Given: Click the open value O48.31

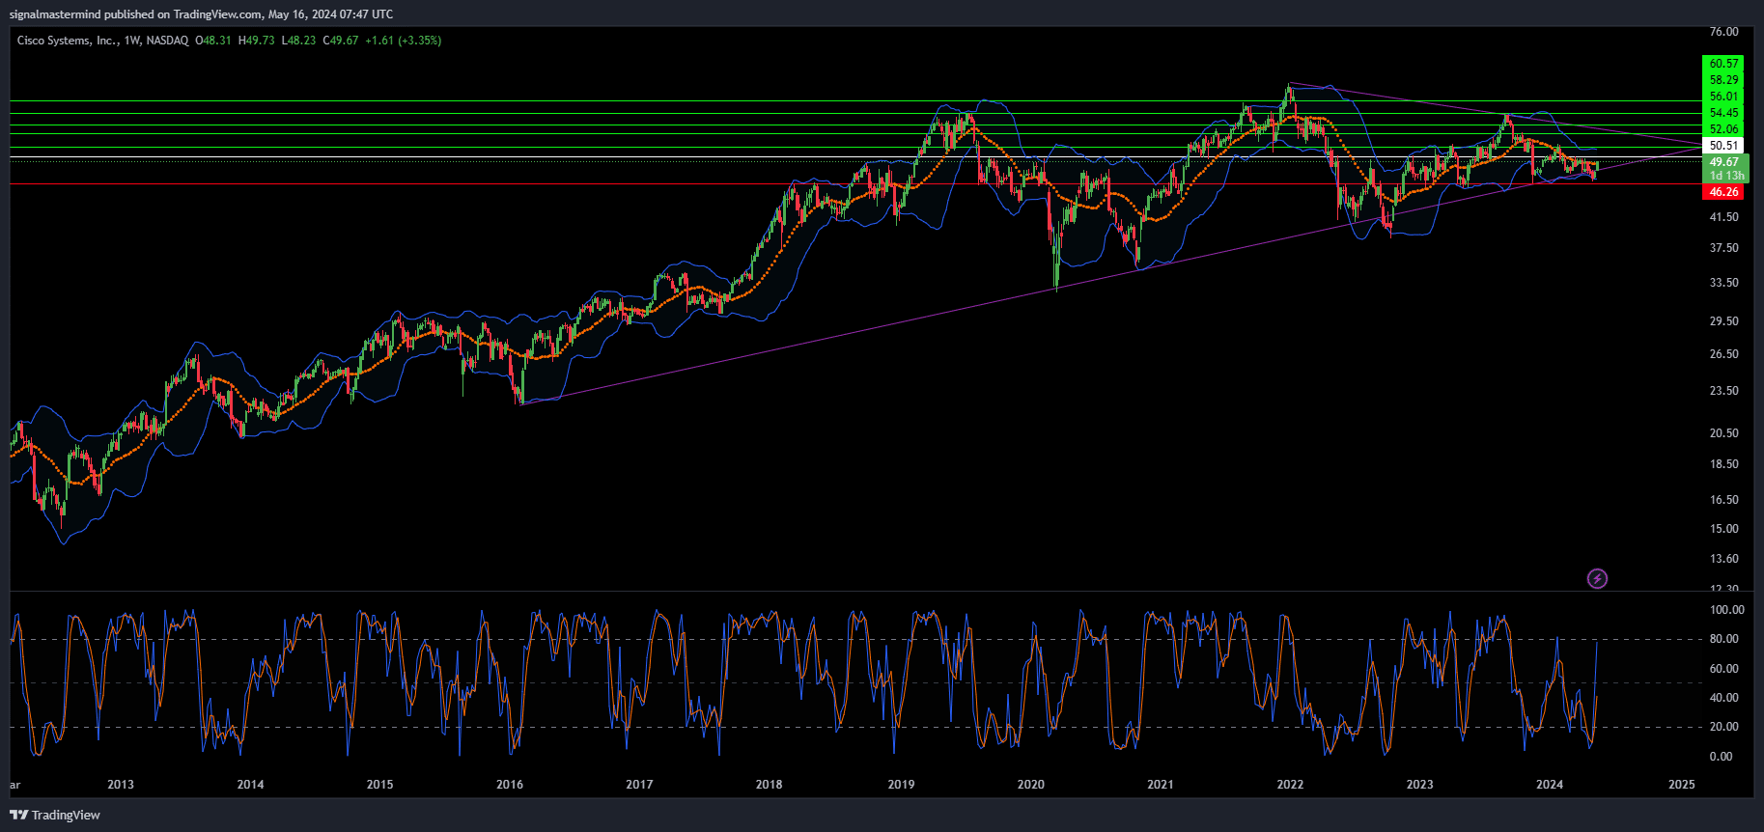Looking at the screenshot, I should pos(213,41).
